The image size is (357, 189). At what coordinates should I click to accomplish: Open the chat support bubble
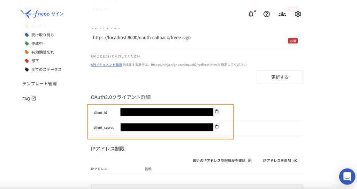pos(347,177)
